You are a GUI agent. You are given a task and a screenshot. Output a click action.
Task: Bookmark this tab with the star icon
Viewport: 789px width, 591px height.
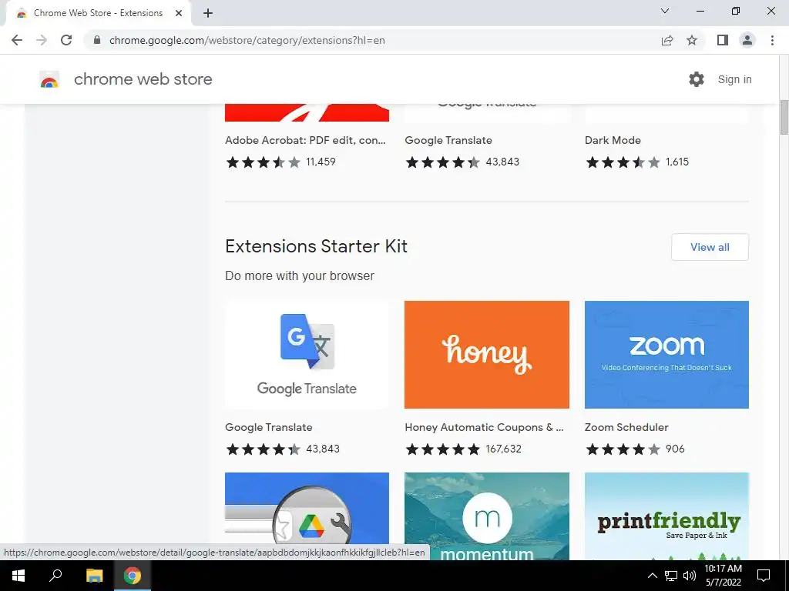pos(692,40)
